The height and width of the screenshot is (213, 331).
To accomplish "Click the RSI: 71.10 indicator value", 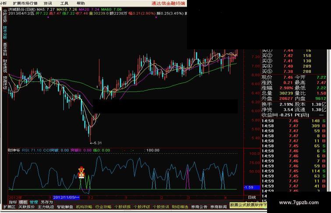I will pyautogui.click(x=32, y=150).
